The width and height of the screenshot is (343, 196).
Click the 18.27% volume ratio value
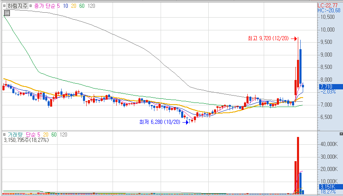click(328, 192)
